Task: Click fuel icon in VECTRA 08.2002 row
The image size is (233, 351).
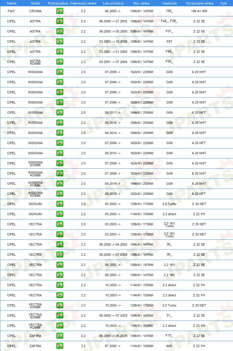Action: [60, 275]
